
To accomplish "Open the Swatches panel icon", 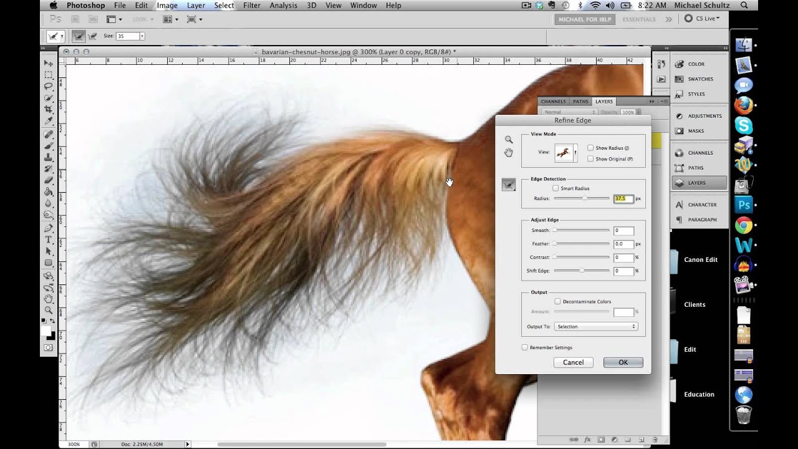I will point(680,79).
